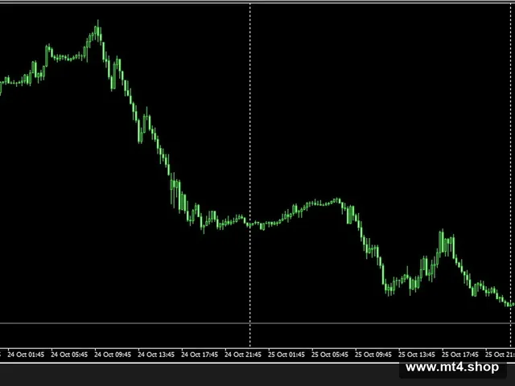Select the horizontal gray line below the chart
Screen dimensions: 515x386
[257, 323]
